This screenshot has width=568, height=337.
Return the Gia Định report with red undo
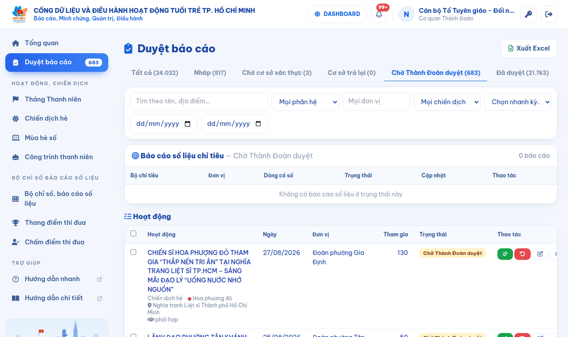click(x=522, y=254)
